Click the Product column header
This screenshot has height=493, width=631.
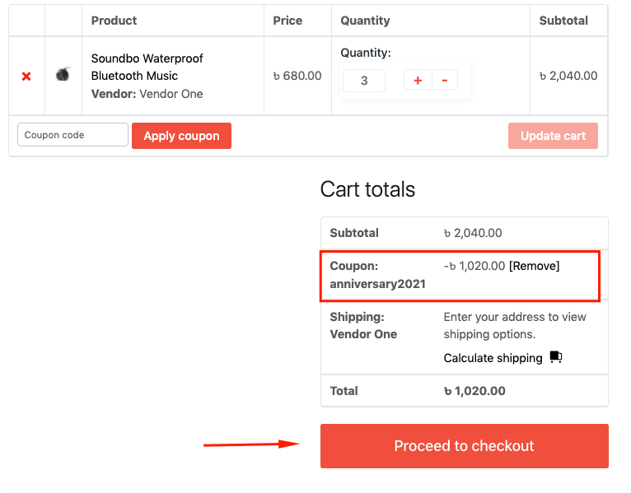coord(114,21)
